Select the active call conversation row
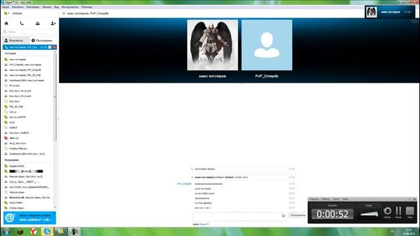Viewport: 420px width, 236px height. (30, 47)
